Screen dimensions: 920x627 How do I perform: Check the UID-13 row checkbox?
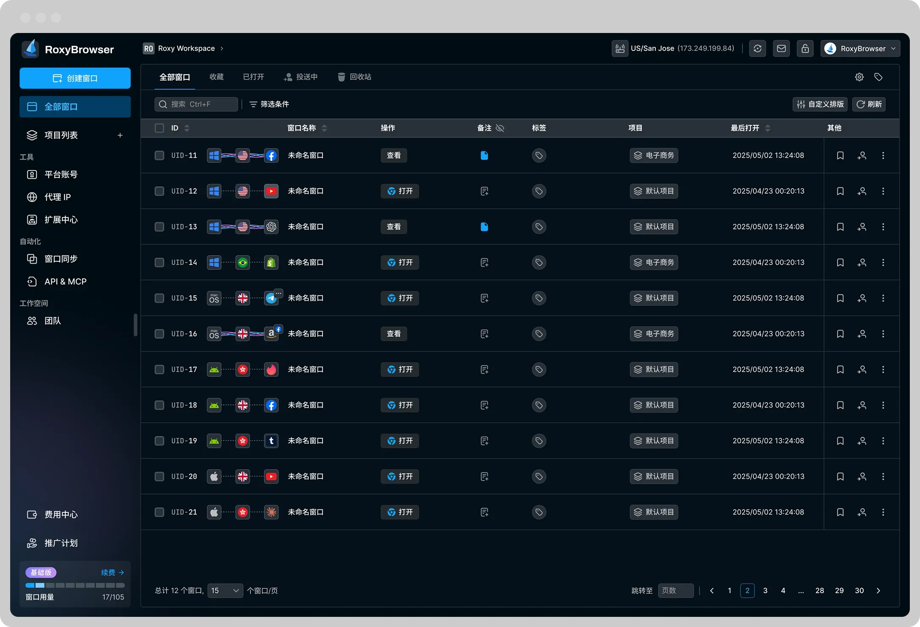(159, 227)
